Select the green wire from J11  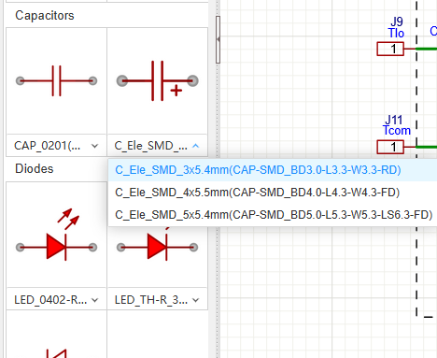(x=427, y=147)
